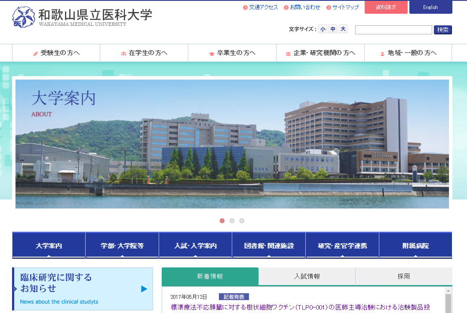The width and height of the screenshot is (467, 313).
Task: Click the building icon beside 在学生の方へ
Action: pos(123,54)
